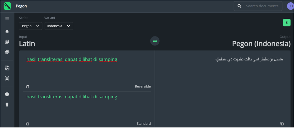Select the translate/transliteration sidebar icon

pyautogui.click(x=7, y=68)
